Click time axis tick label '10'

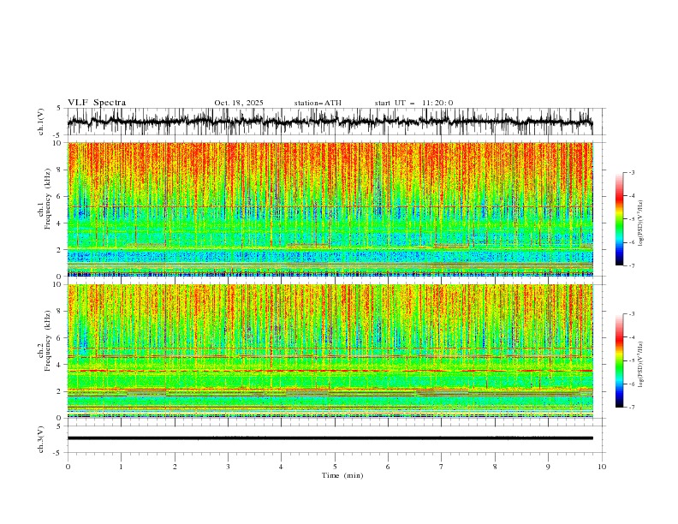tap(602, 467)
